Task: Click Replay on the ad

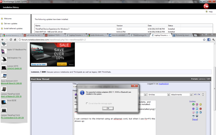Action: pos(71,65)
